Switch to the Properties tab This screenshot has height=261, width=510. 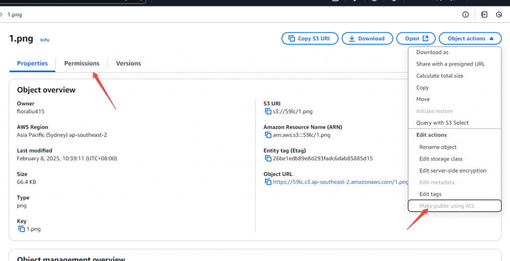pos(32,63)
